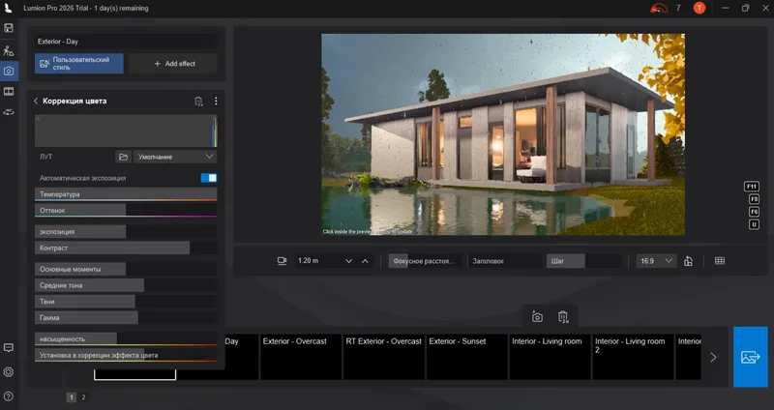774x410 pixels.
Task: Select the photo mode camera icon
Action: tap(9, 71)
